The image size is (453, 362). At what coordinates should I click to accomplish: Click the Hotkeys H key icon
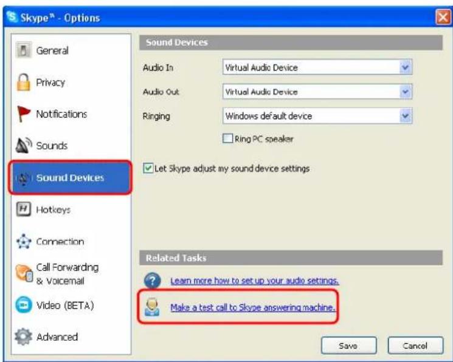(23, 209)
